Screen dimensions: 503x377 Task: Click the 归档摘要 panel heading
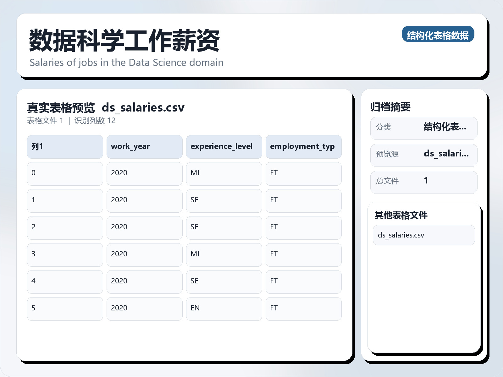pos(392,107)
